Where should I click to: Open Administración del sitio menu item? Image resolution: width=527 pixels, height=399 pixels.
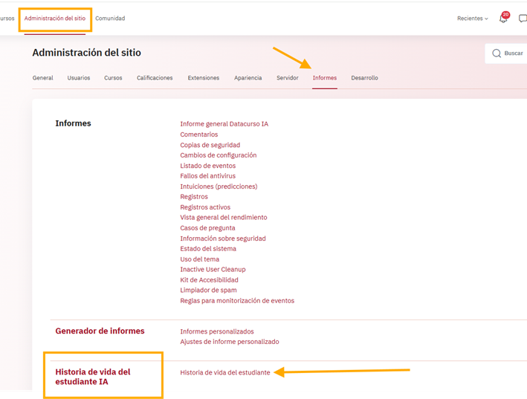(x=54, y=18)
